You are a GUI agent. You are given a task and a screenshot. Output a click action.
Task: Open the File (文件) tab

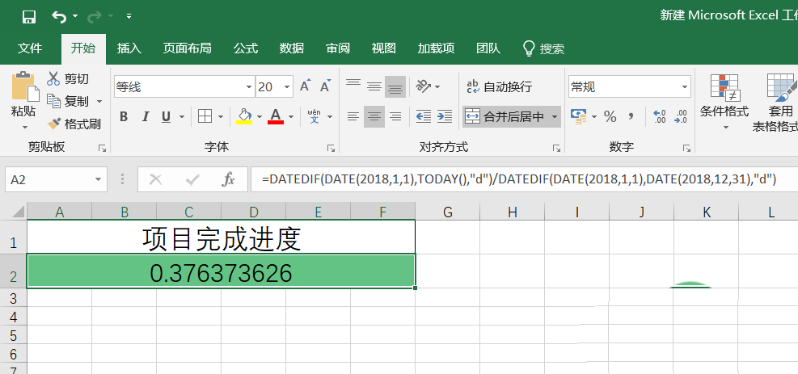point(30,48)
